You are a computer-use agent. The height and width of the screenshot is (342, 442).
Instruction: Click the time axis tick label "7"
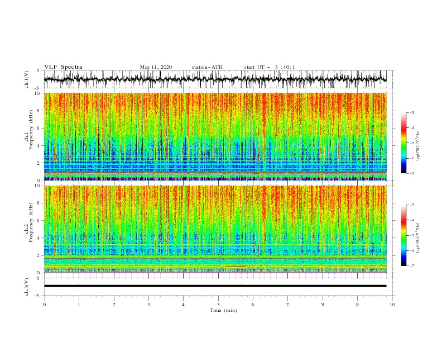click(x=288, y=305)
